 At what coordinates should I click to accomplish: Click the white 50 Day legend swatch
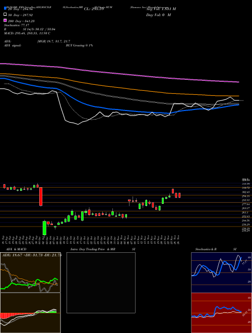[5, 15]
